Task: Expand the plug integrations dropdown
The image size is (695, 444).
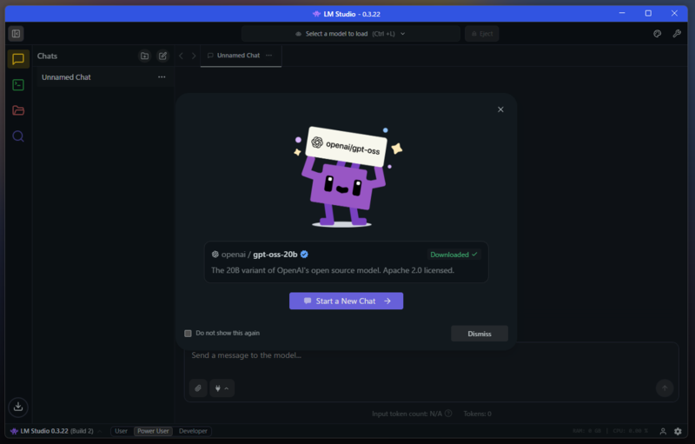Action: pyautogui.click(x=222, y=388)
